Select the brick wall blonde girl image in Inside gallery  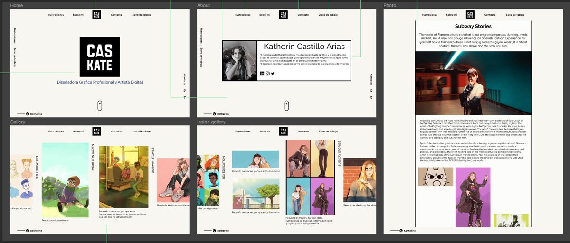pyautogui.click(x=360, y=180)
